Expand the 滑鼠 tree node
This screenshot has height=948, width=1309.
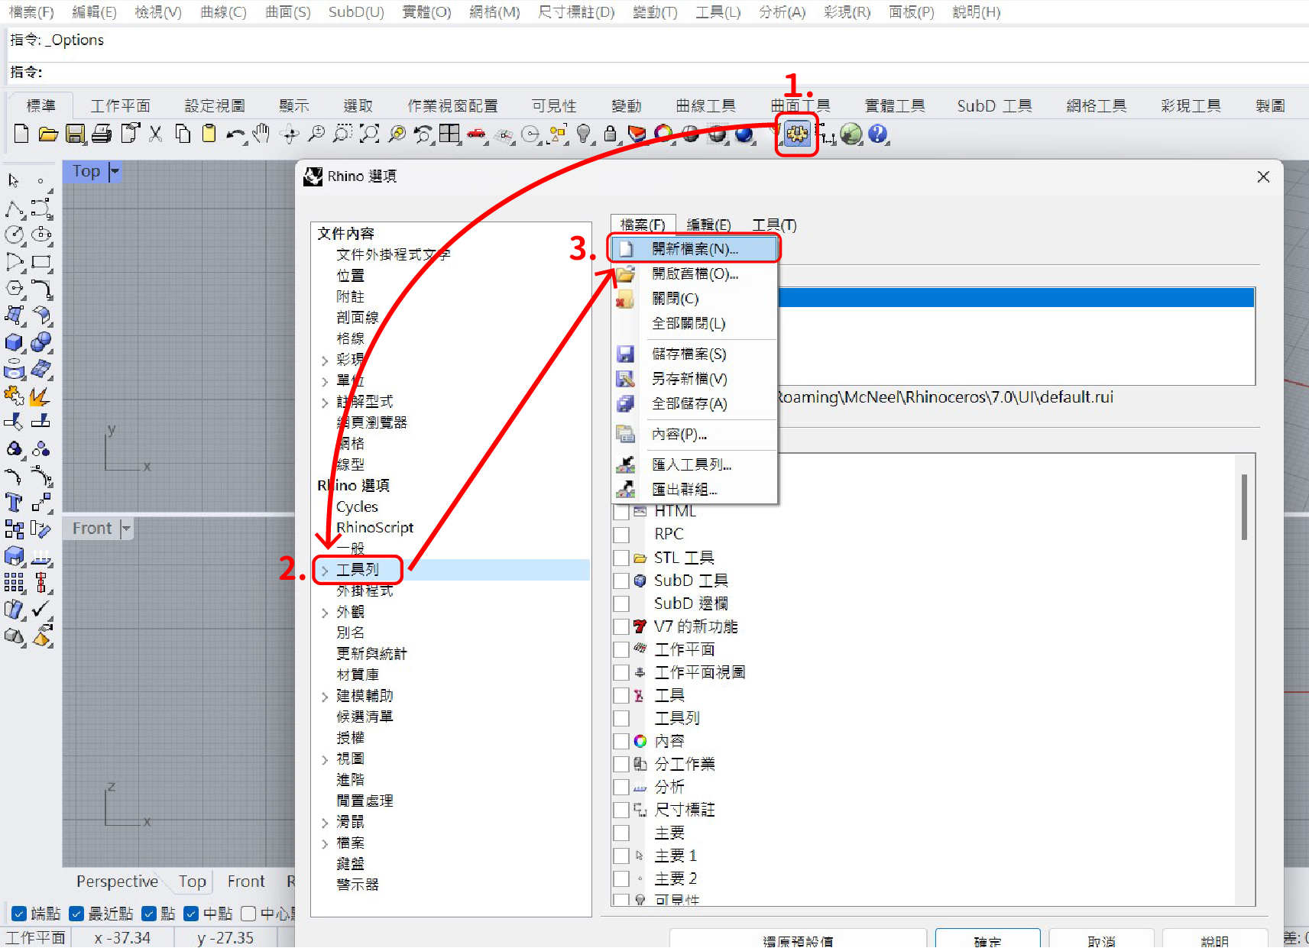325,823
